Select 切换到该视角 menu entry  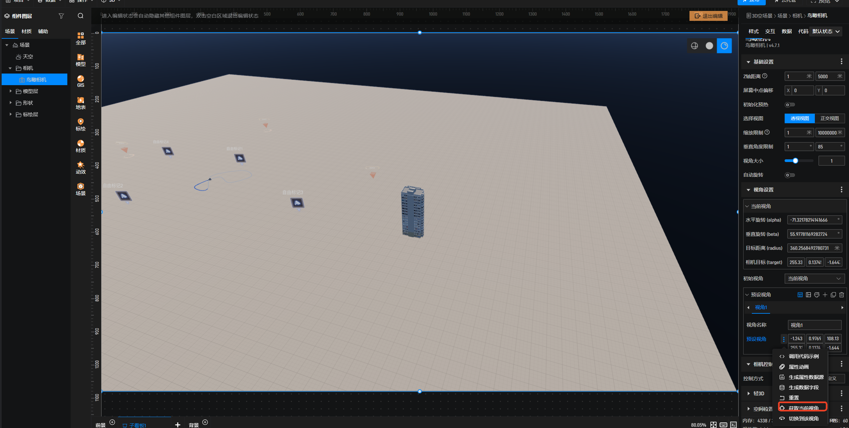click(803, 418)
